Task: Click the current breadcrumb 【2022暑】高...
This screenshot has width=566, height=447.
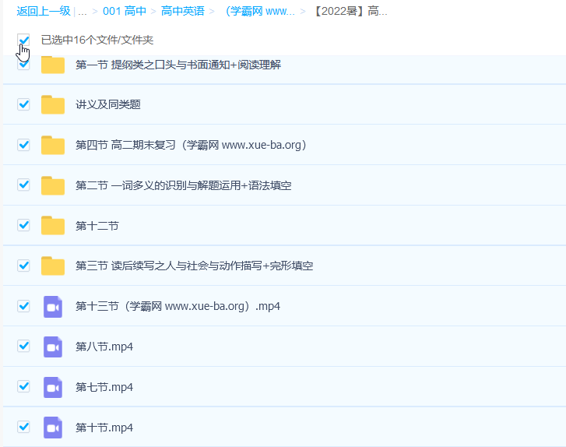Action: pyautogui.click(x=349, y=11)
